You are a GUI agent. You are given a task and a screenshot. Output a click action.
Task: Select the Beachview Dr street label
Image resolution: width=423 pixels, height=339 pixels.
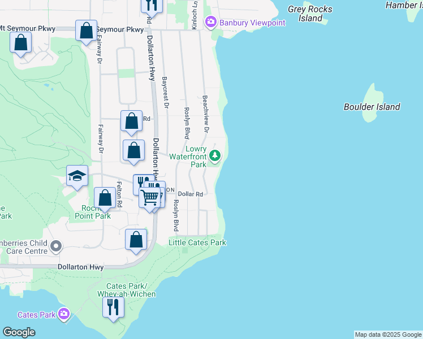[206, 115]
